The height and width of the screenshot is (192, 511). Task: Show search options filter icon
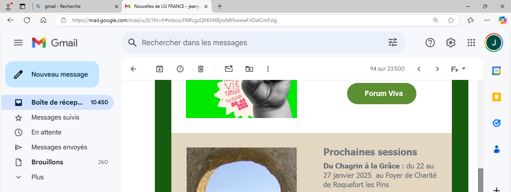coord(393,43)
